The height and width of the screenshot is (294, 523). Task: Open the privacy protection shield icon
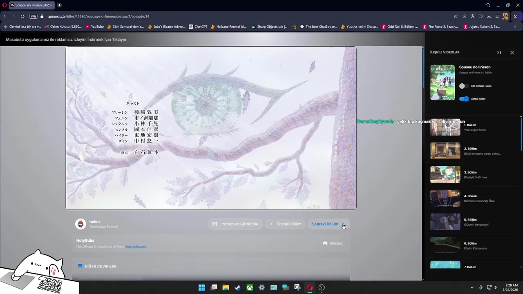[x=464, y=16]
